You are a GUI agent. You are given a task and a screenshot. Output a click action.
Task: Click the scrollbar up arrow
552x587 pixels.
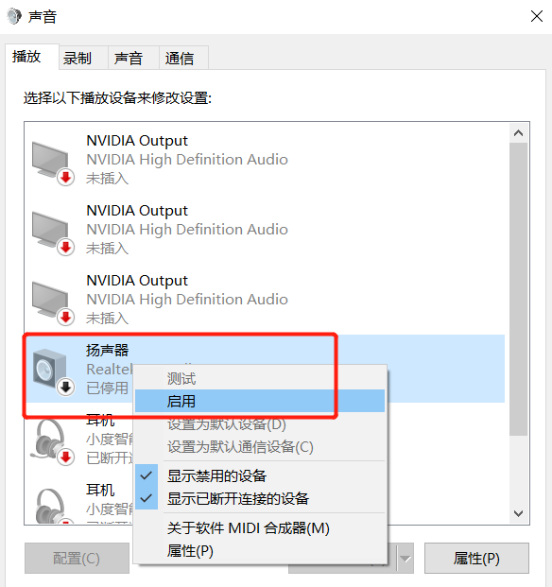[x=518, y=133]
